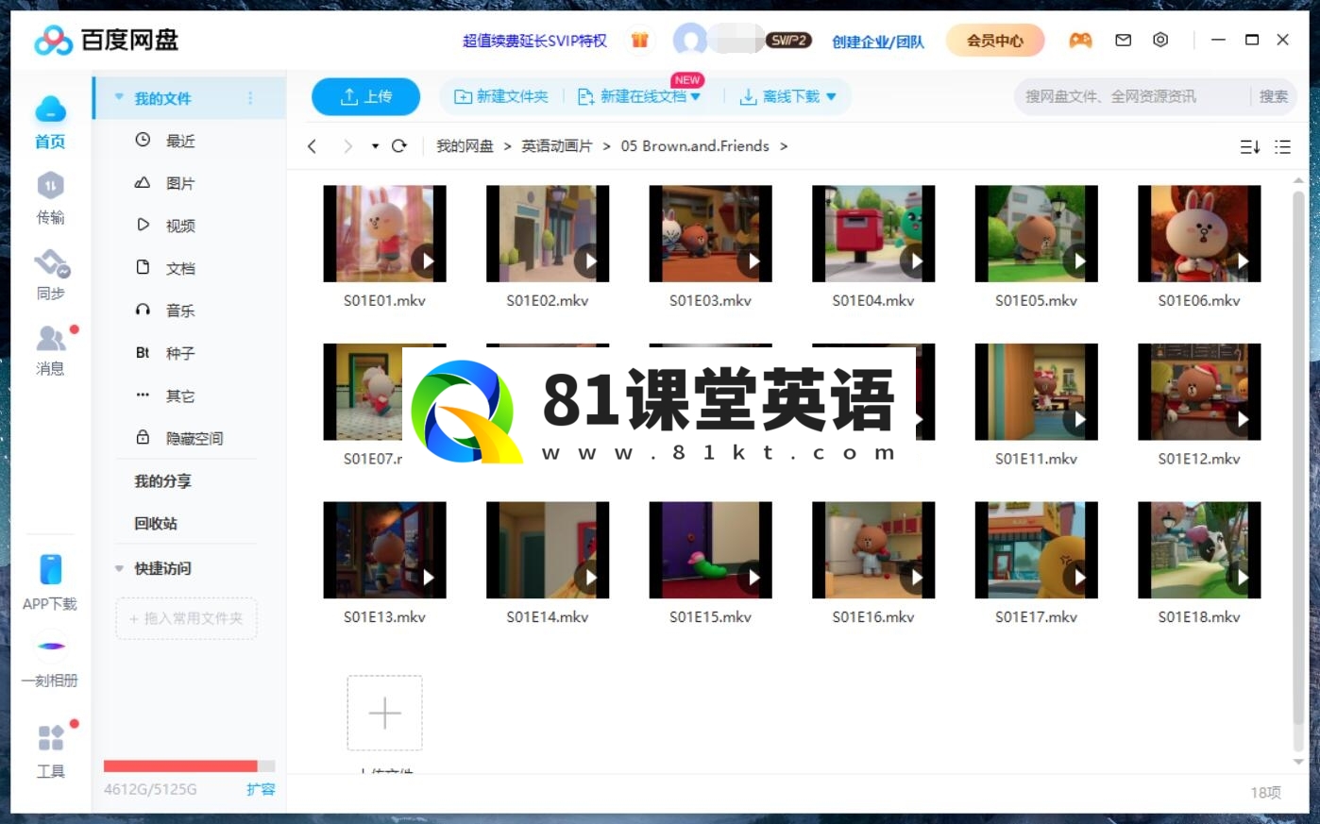Open the mail envelope icon
The image size is (1320, 824).
pyautogui.click(x=1123, y=40)
